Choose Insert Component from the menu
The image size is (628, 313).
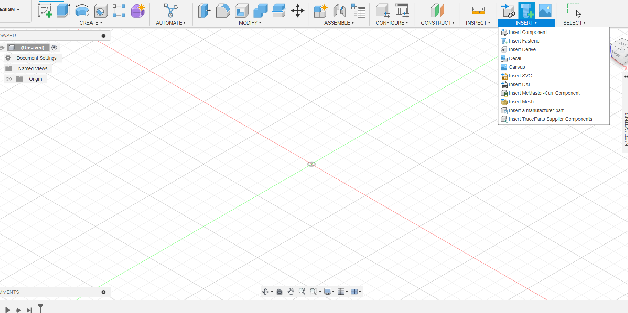[553, 32]
